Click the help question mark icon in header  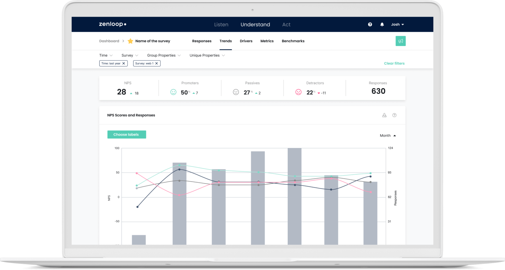[370, 24]
